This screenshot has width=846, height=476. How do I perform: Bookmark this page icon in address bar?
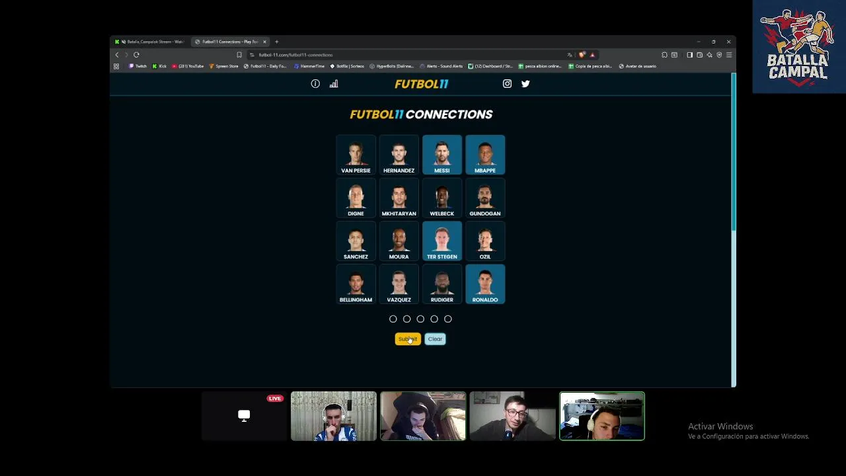coord(239,55)
